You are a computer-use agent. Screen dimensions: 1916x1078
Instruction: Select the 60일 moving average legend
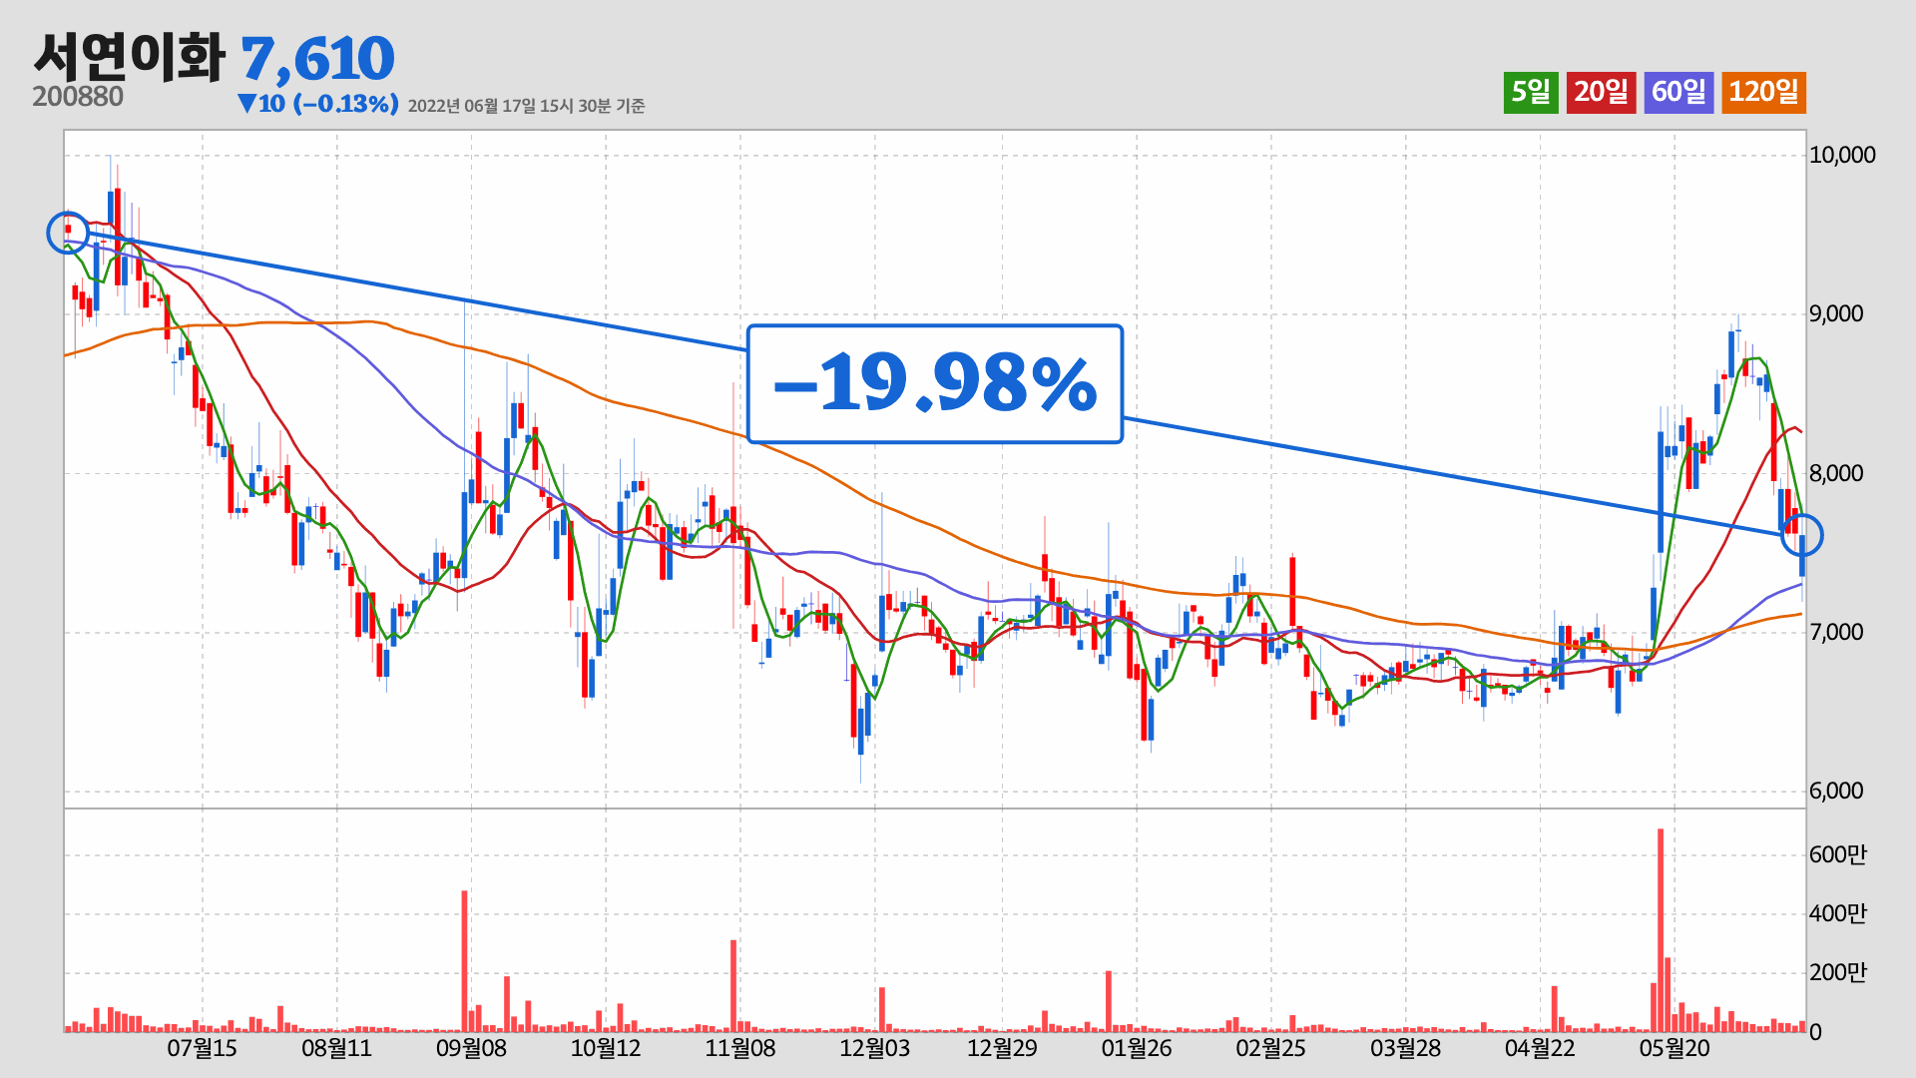coord(1678,93)
